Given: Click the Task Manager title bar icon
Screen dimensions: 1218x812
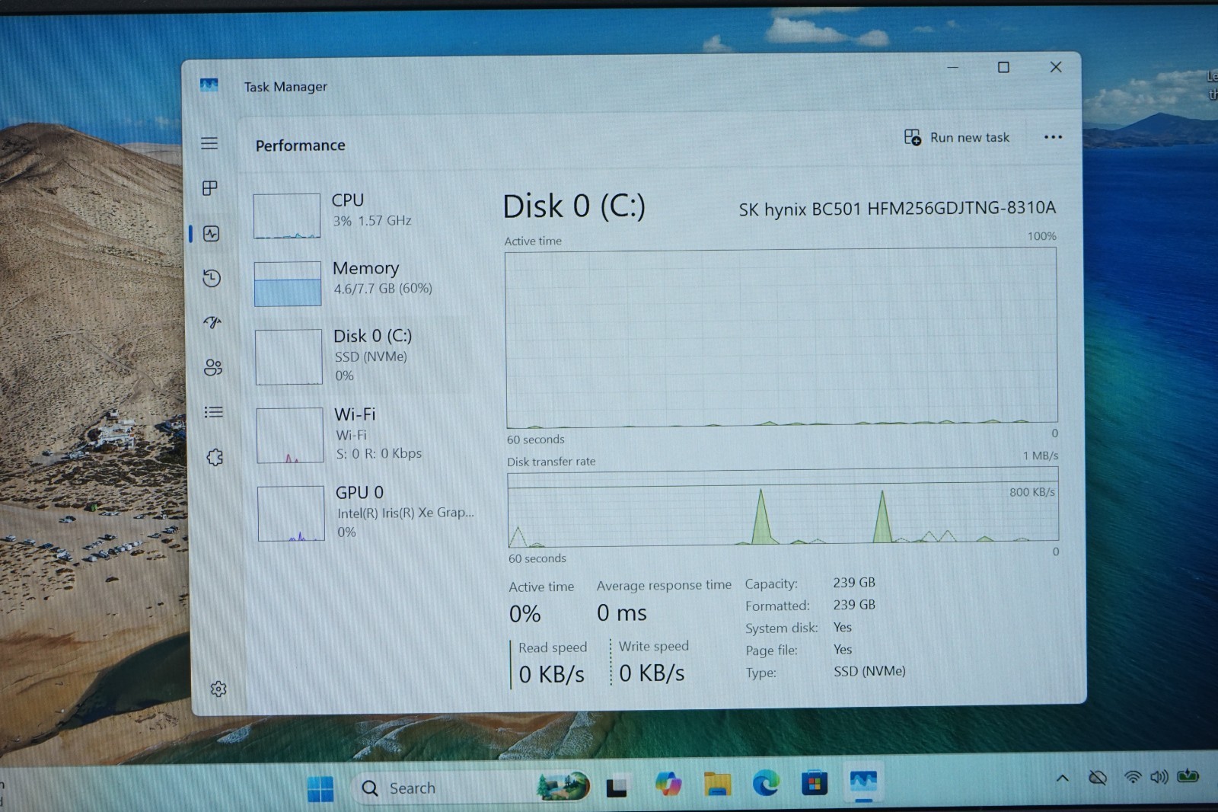Looking at the screenshot, I should click(209, 85).
